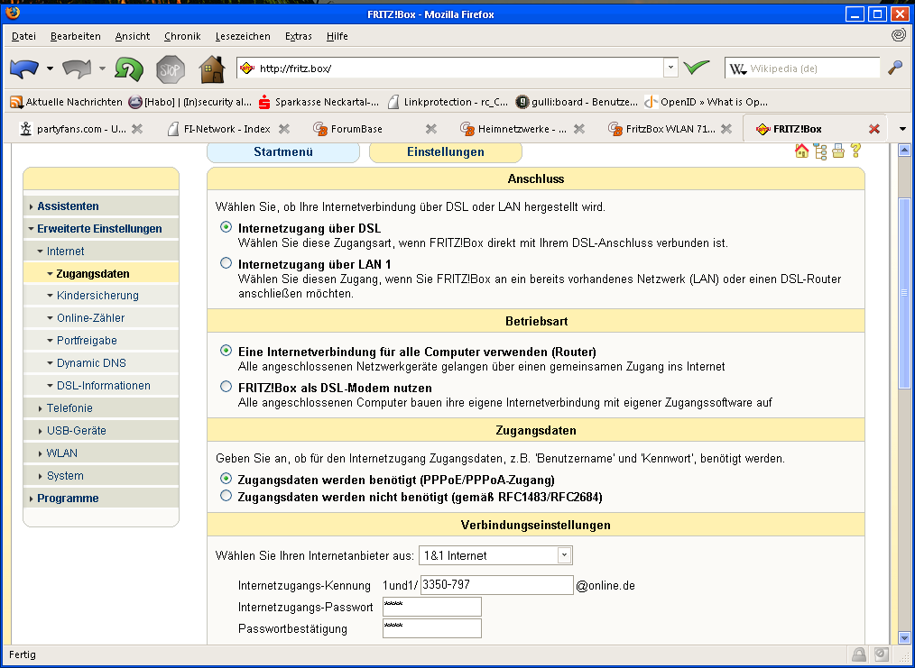This screenshot has width=915, height=668.
Task: Expand the USB-Geräte sidebar section
Action: pyautogui.click(x=77, y=431)
